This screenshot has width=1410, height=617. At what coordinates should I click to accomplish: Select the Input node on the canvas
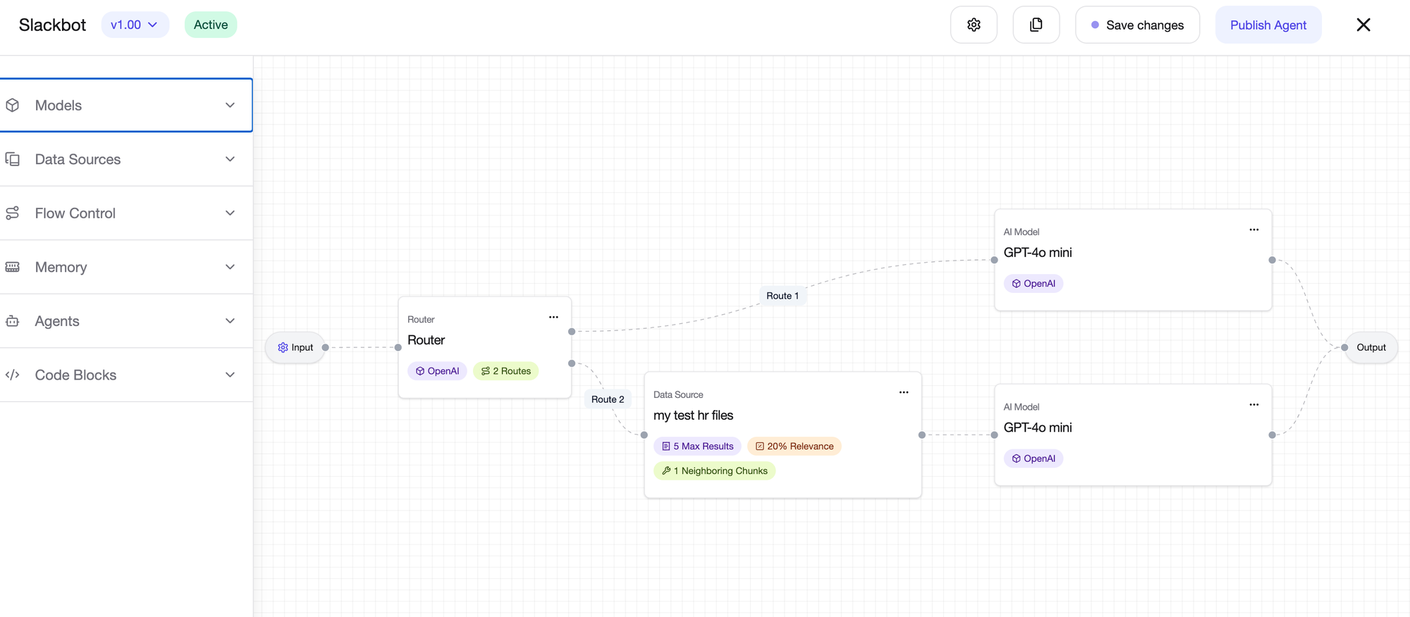(295, 347)
